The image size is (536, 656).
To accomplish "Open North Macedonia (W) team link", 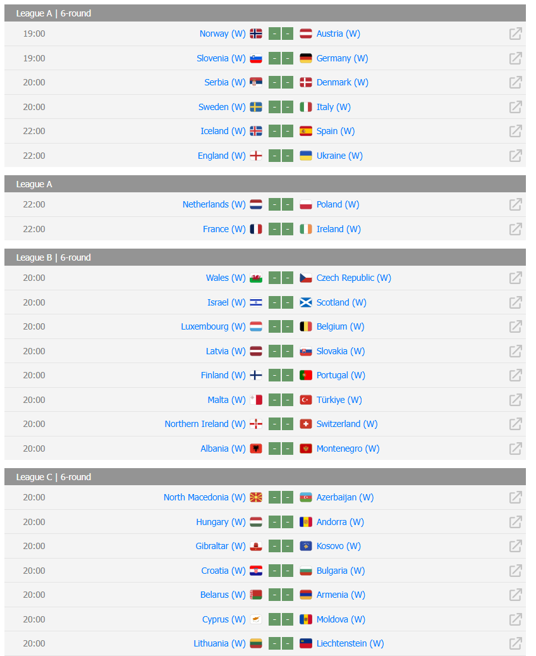I will click(x=204, y=497).
